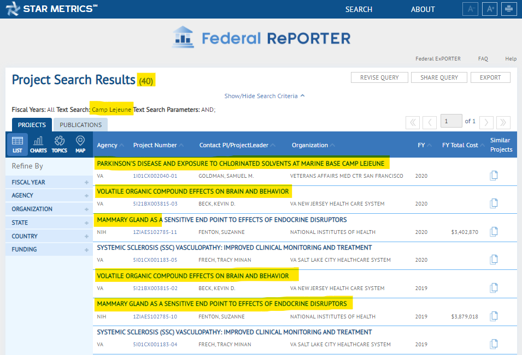Click the REVISE QUERY button
522x355 pixels.
coord(379,77)
